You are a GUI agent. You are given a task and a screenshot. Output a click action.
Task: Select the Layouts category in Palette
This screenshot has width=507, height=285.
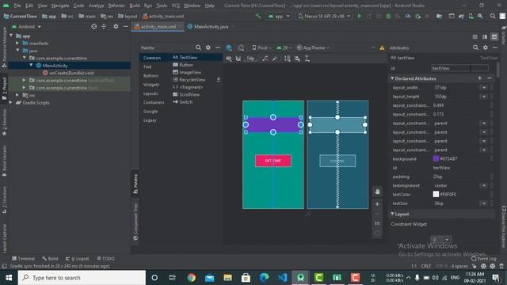(x=151, y=93)
